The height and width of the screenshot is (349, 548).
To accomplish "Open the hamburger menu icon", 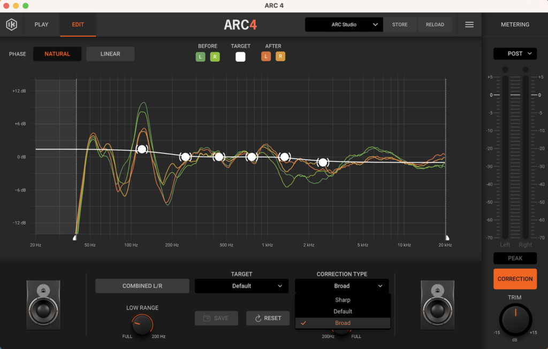I will pyautogui.click(x=469, y=25).
